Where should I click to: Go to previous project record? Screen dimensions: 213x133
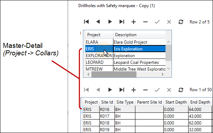(x=98, y=22)
